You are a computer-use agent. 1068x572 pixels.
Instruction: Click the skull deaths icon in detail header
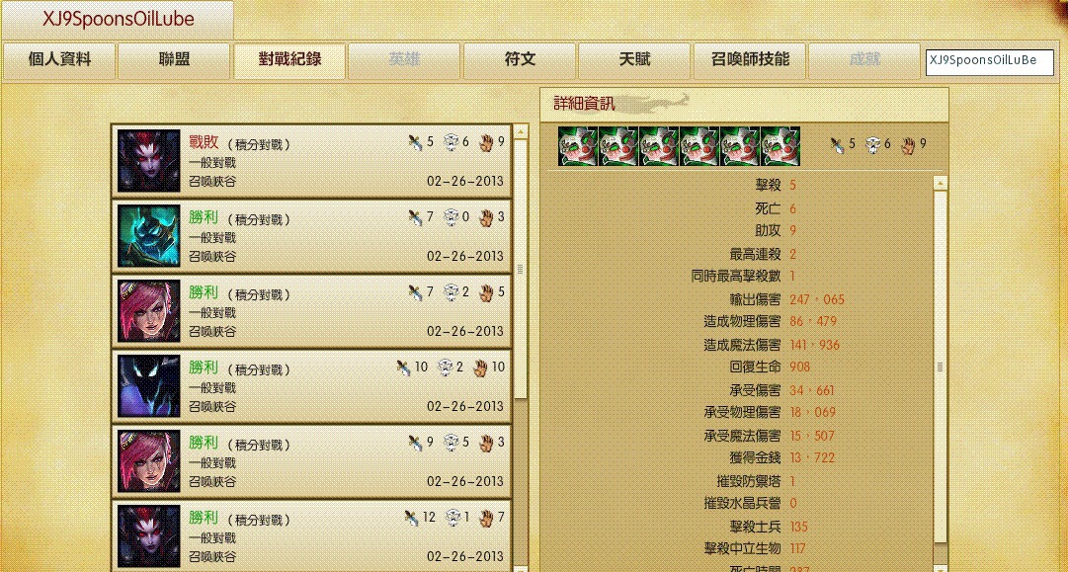pos(873,144)
